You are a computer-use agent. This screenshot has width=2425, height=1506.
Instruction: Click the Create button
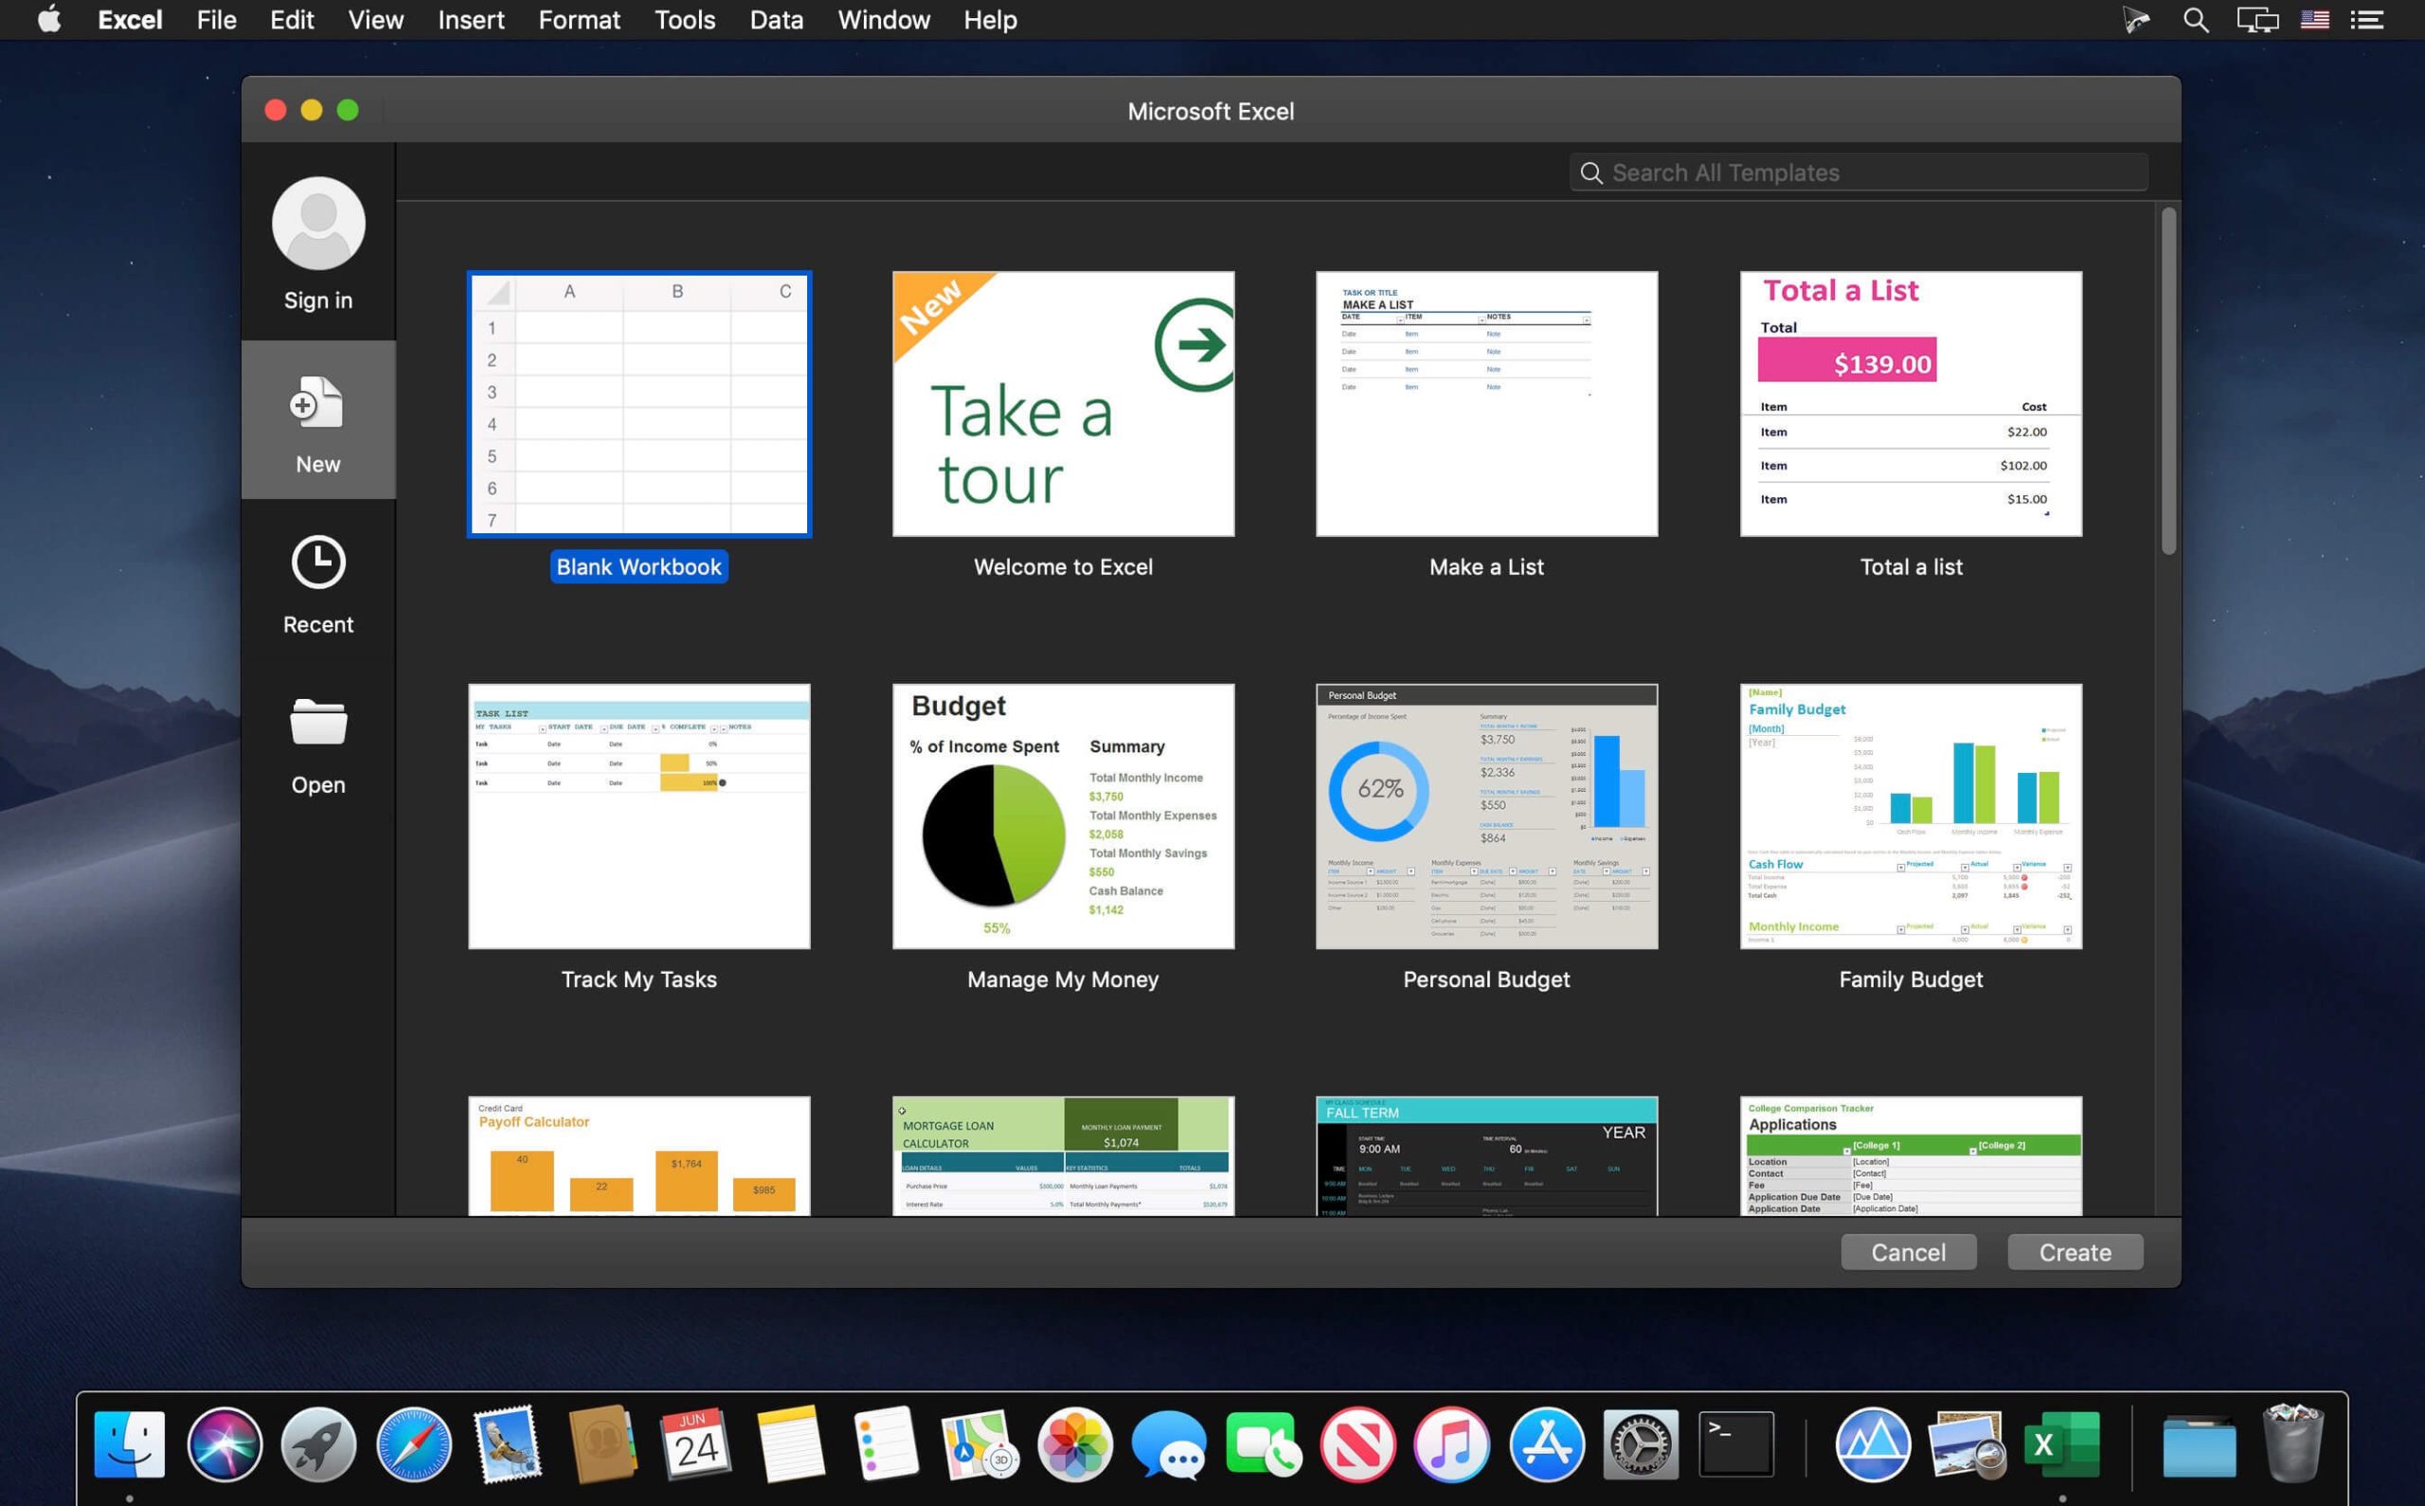2075,1252
